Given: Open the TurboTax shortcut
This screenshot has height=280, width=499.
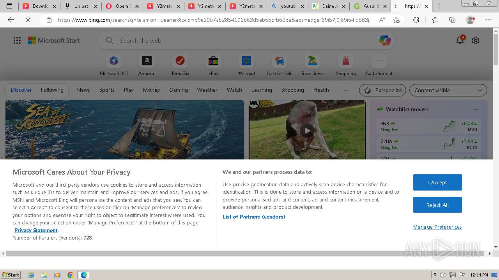Looking at the screenshot, I should click(180, 65).
